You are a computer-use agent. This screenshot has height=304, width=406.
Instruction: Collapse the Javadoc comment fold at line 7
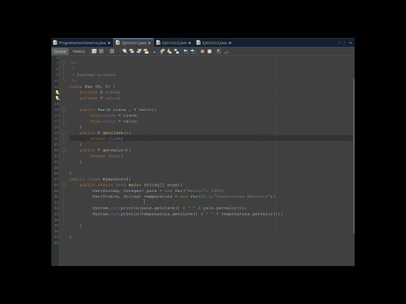pyautogui.click(x=63, y=63)
